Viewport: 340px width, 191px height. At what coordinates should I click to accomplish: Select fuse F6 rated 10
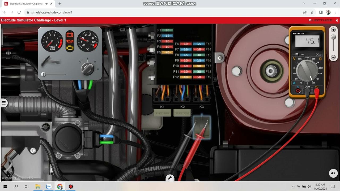[186, 44]
